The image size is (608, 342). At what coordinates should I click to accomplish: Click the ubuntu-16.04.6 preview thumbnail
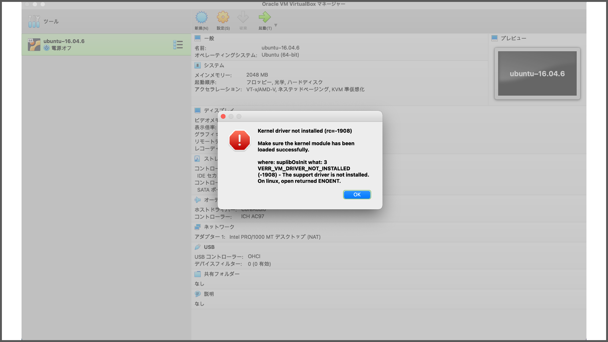pos(537,73)
